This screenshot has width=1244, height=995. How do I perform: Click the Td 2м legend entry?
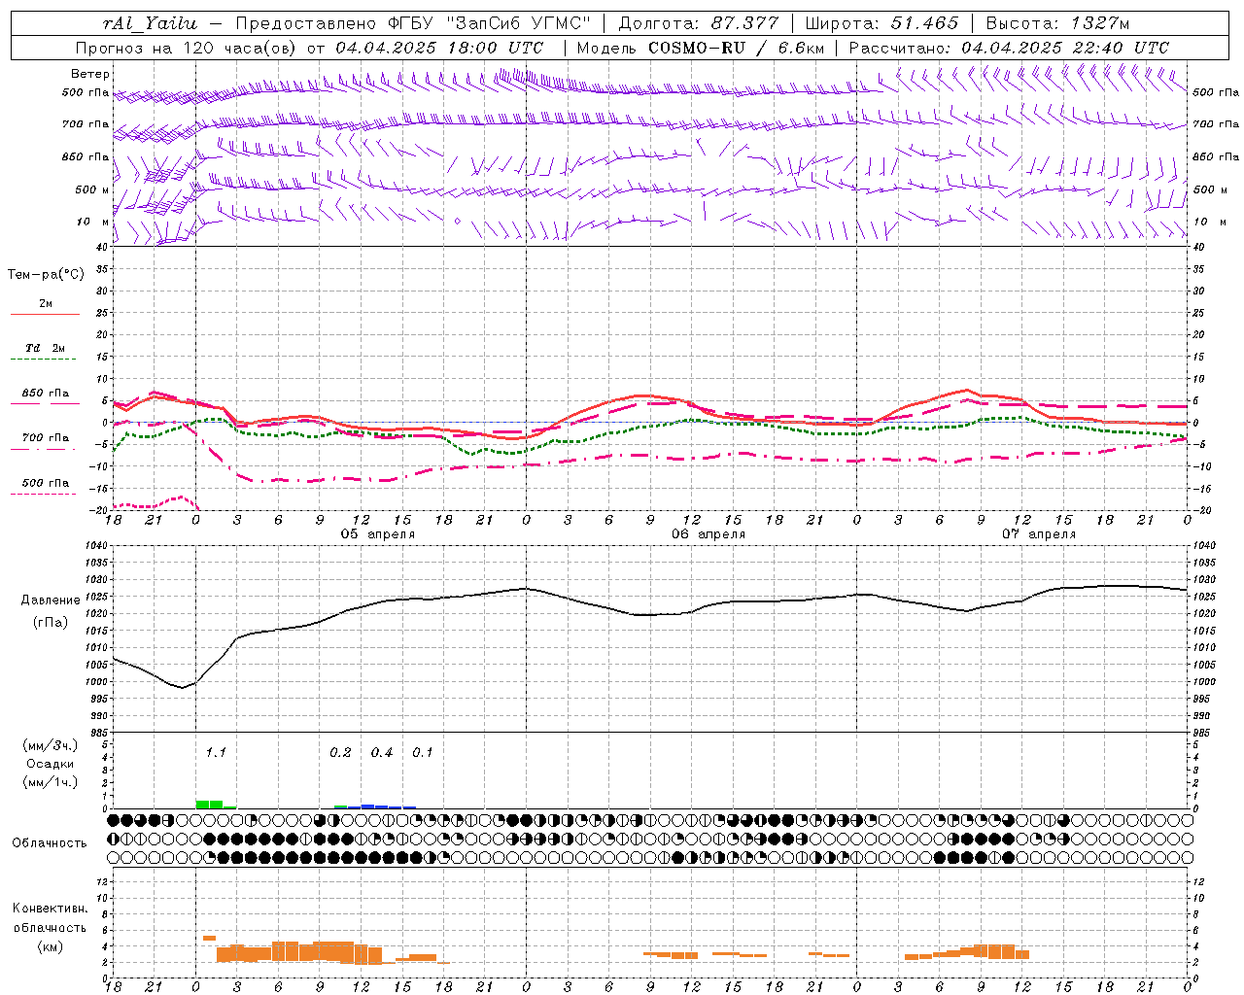click(x=45, y=353)
